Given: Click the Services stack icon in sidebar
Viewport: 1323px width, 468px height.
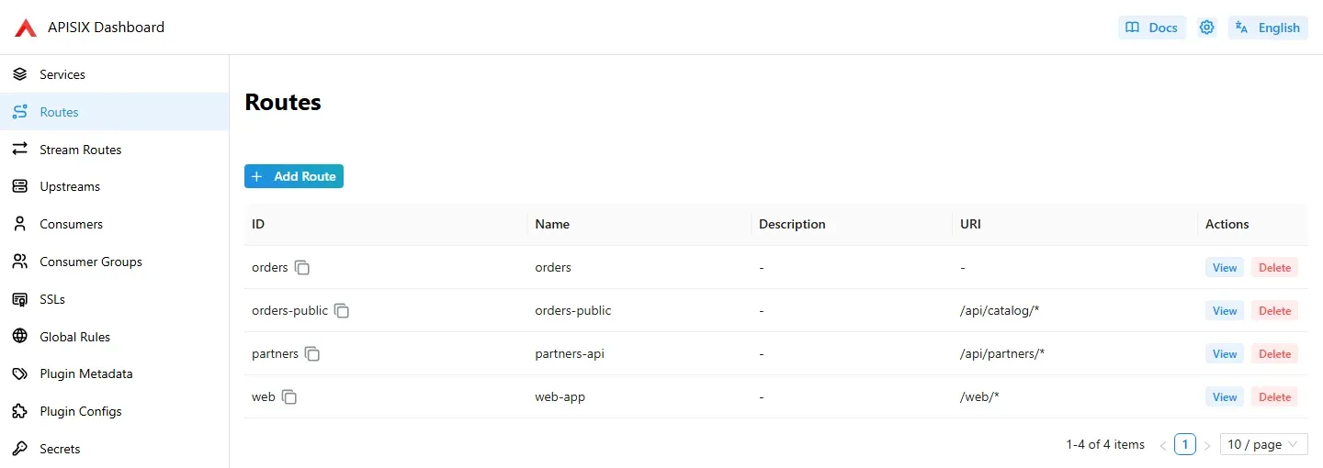Looking at the screenshot, I should (20, 74).
